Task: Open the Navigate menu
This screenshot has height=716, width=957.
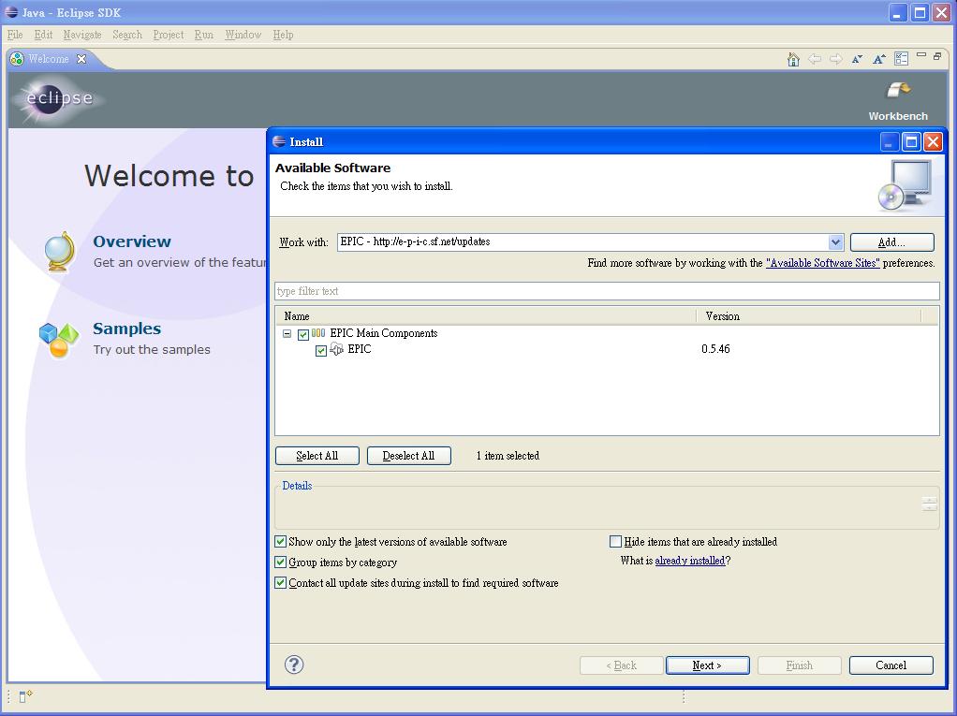Action: (82, 35)
